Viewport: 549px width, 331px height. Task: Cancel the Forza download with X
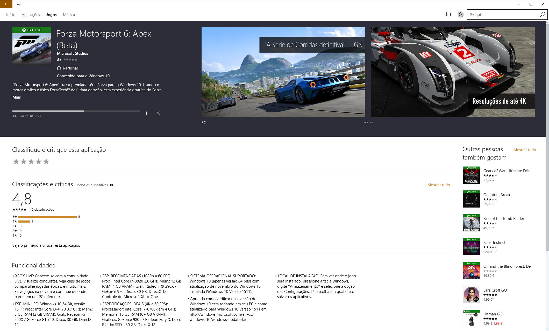[158, 113]
